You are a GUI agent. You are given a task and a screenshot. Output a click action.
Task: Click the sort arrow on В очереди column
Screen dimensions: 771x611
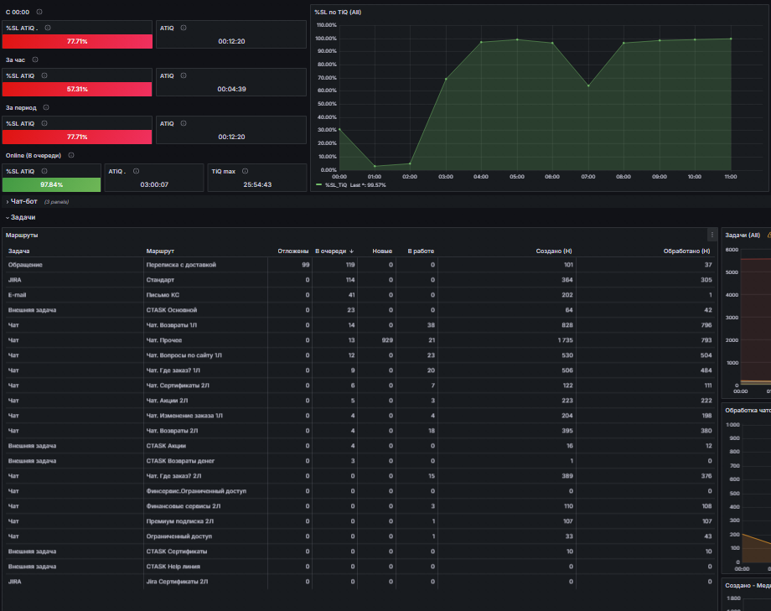(352, 251)
